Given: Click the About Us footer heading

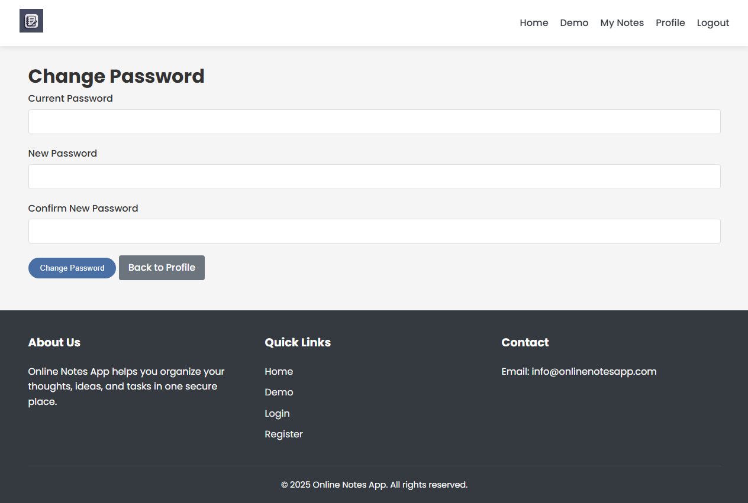Looking at the screenshot, I should pyautogui.click(x=54, y=342).
